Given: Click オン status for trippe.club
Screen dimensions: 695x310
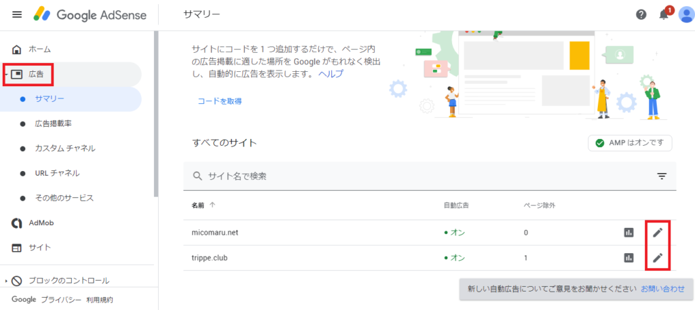Looking at the screenshot, I should 454,258.
